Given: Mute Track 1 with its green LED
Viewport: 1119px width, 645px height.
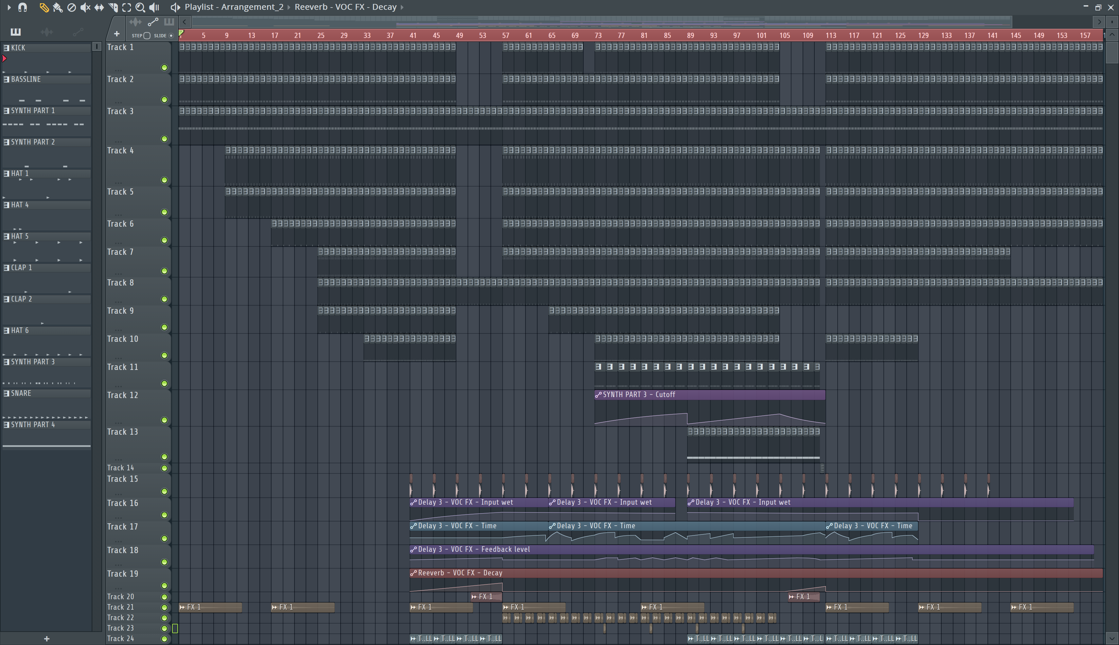Looking at the screenshot, I should [165, 68].
